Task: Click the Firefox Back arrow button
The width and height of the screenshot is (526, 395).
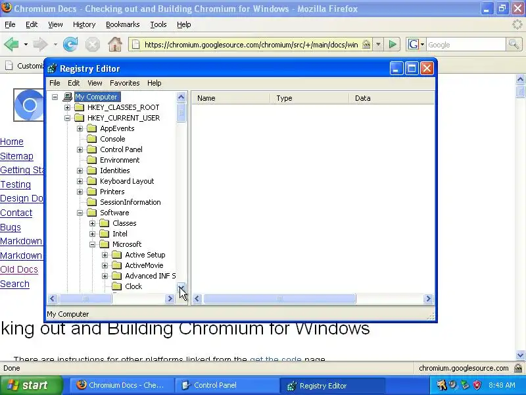Action: click(11, 44)
